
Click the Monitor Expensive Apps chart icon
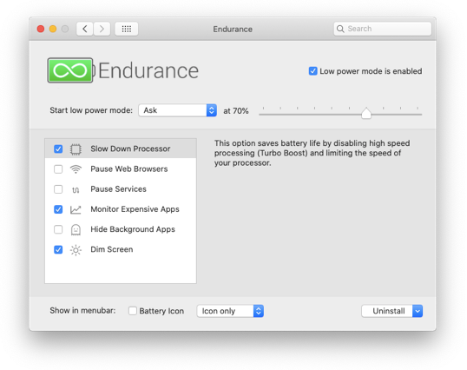click(76, 209)
